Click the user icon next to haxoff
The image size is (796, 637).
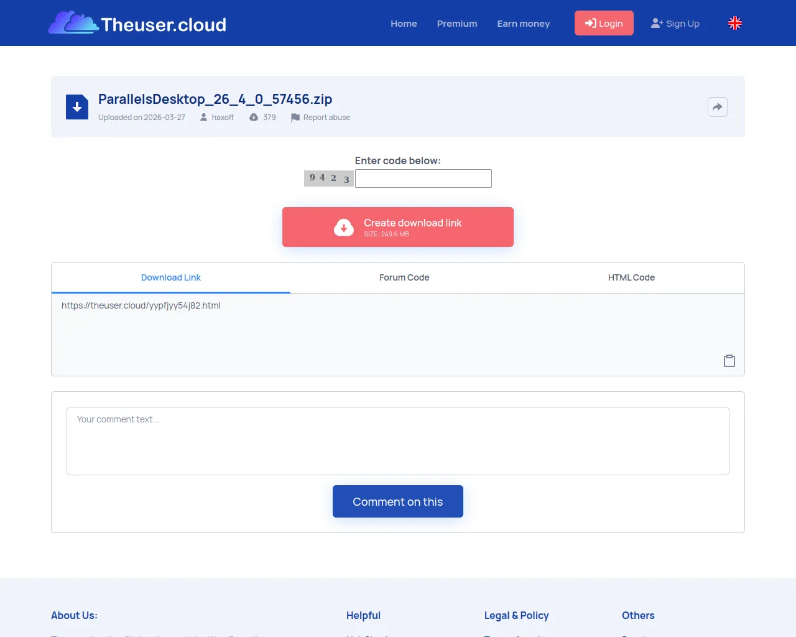click(205, 118)
